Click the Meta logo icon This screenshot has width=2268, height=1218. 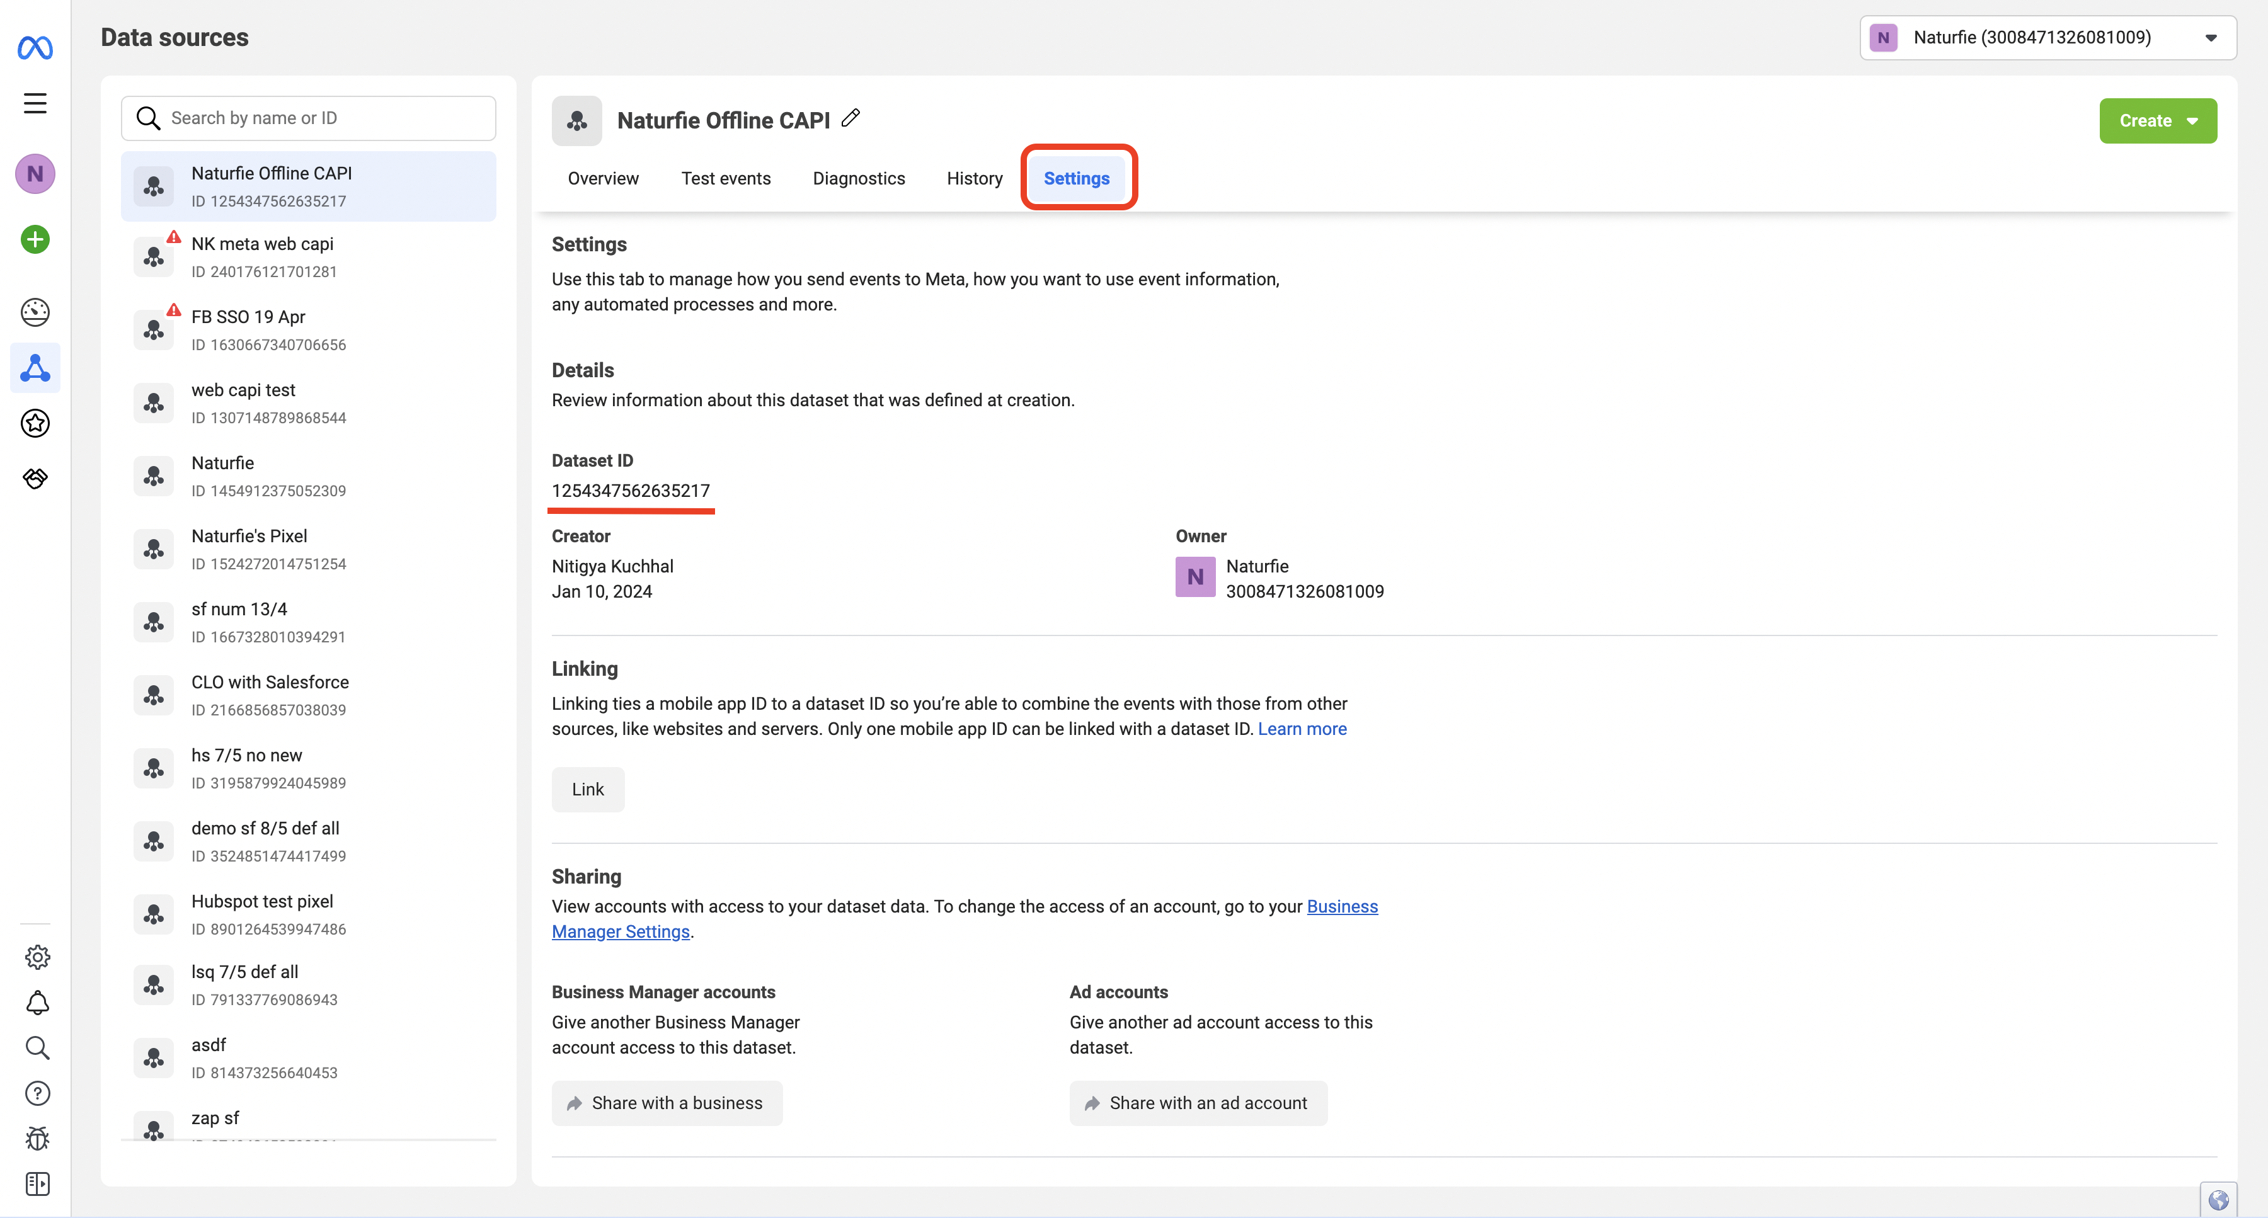[35, 47]
